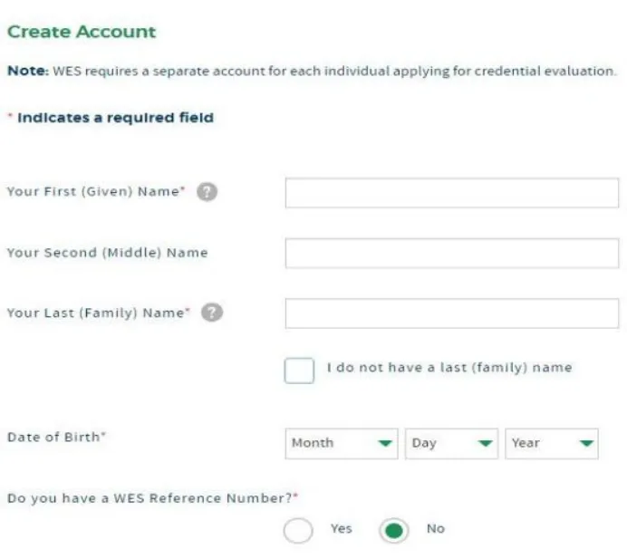Expand the Year birth date dropdown
The width and height of the screenshot is (627, 559).
click(552, 443)
